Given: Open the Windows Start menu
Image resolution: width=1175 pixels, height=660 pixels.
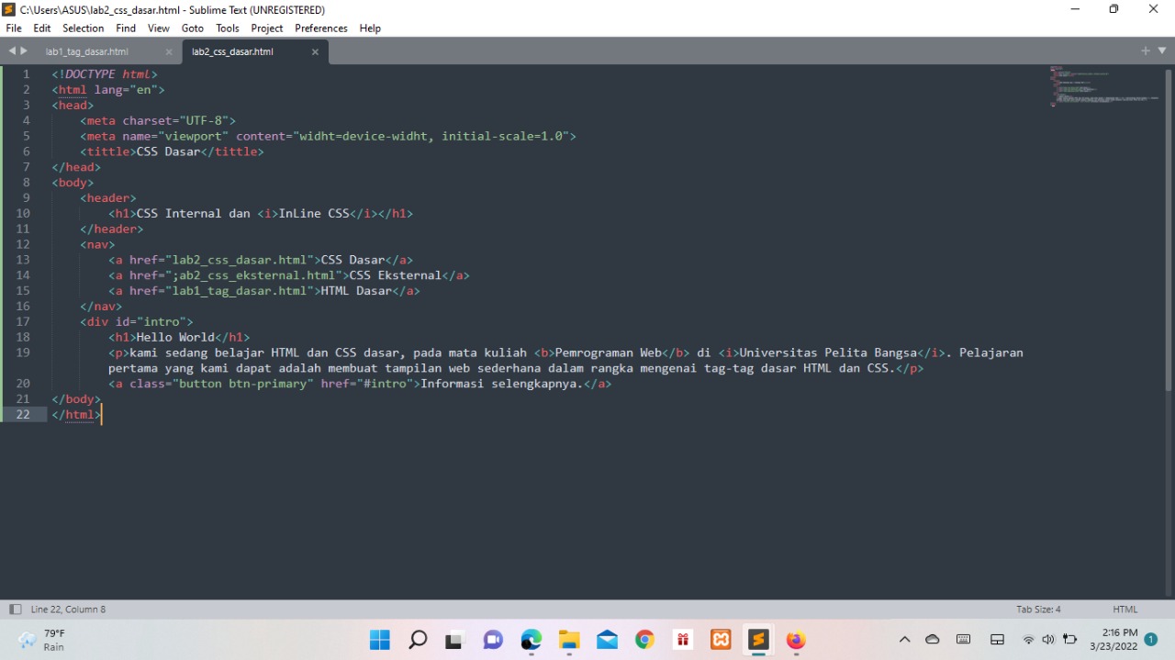Looking at the screenshot, I should coord(379,640).
